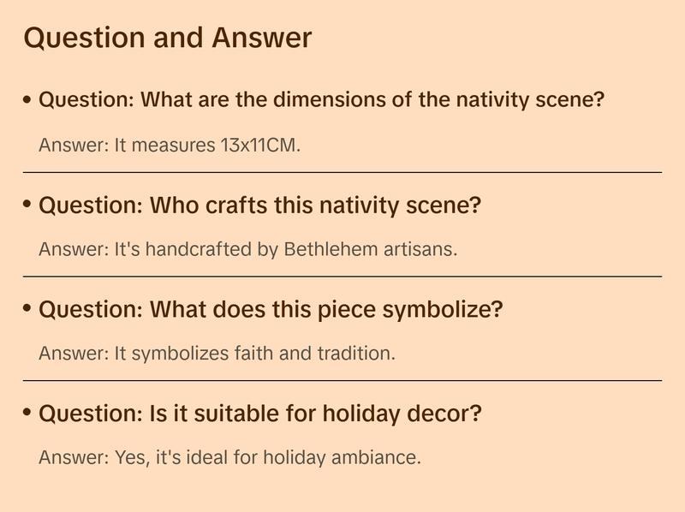Screen dimensions: 685x512
Task: Click the divider line below the dimensions answer
Action: point(342,172)
